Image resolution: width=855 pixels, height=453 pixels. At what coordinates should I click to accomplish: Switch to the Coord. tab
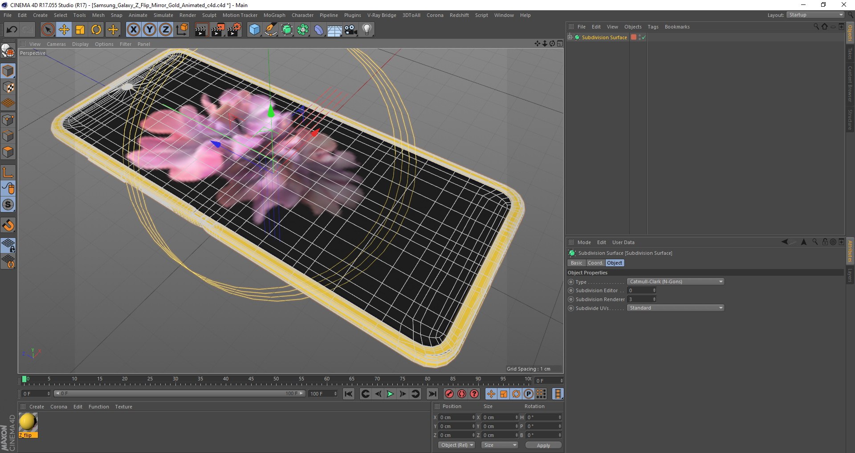[595, 263]
